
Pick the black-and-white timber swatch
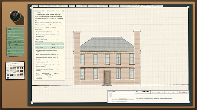pyautogui.click(x=21, y=68)
